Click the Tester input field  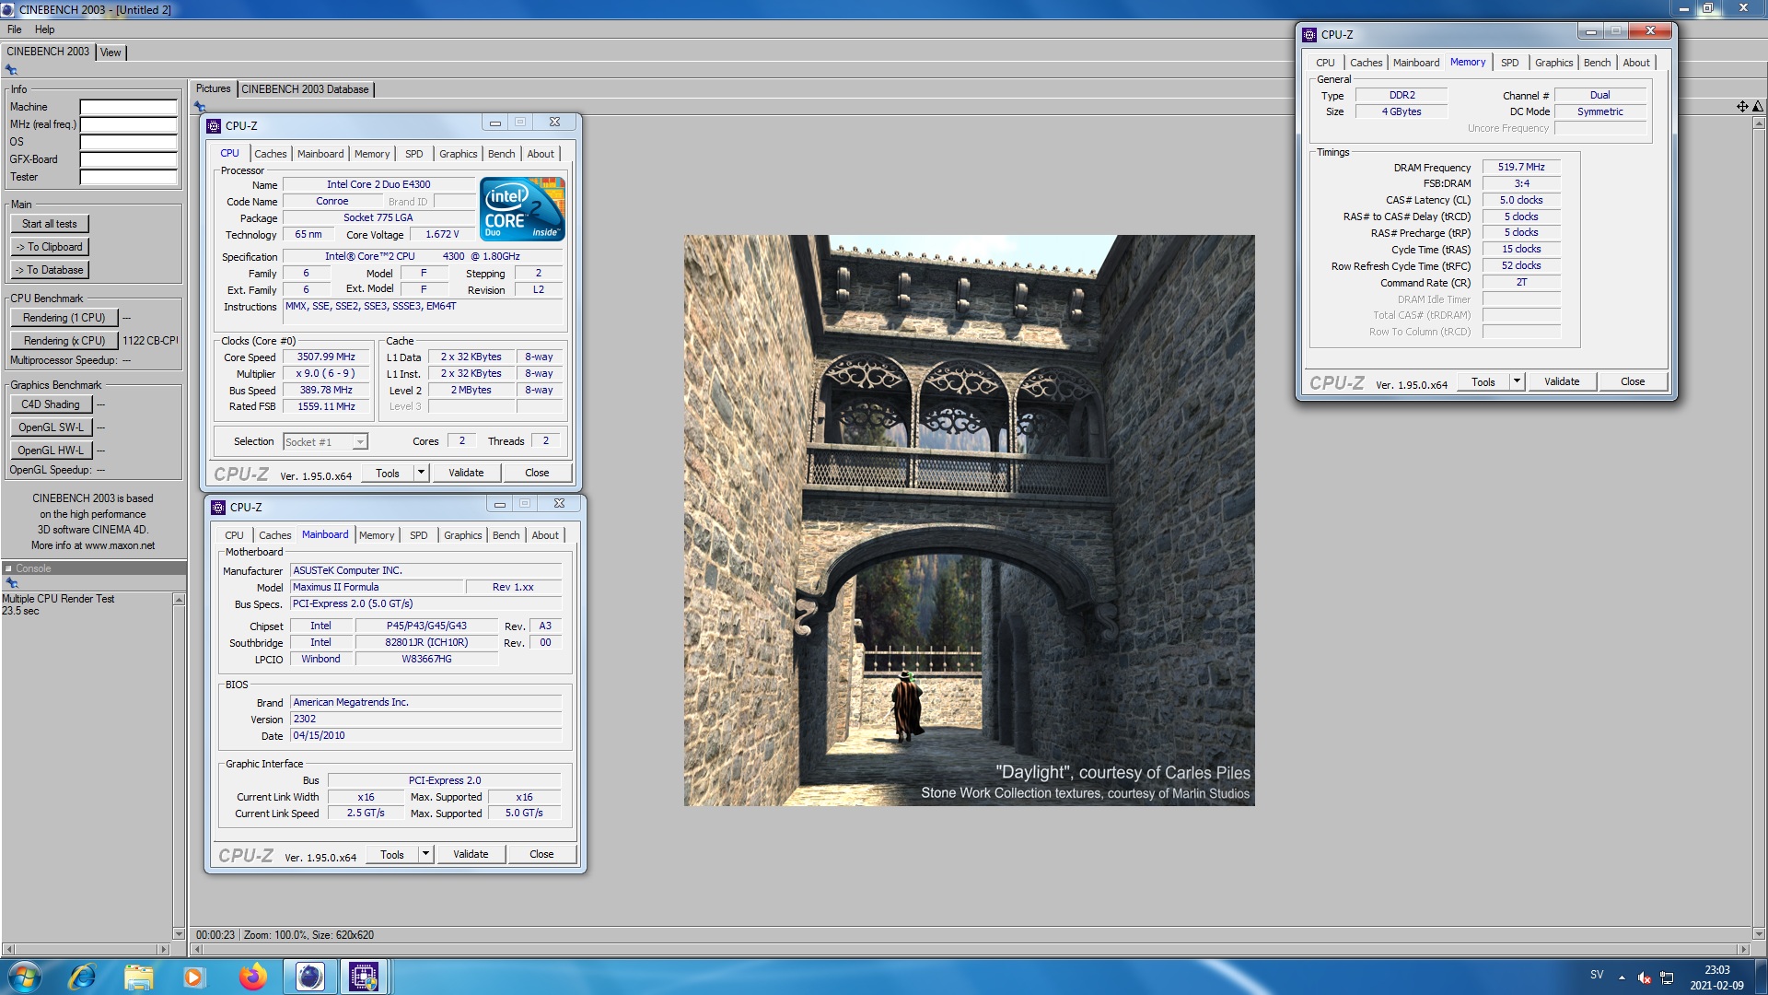pos(128,177)
